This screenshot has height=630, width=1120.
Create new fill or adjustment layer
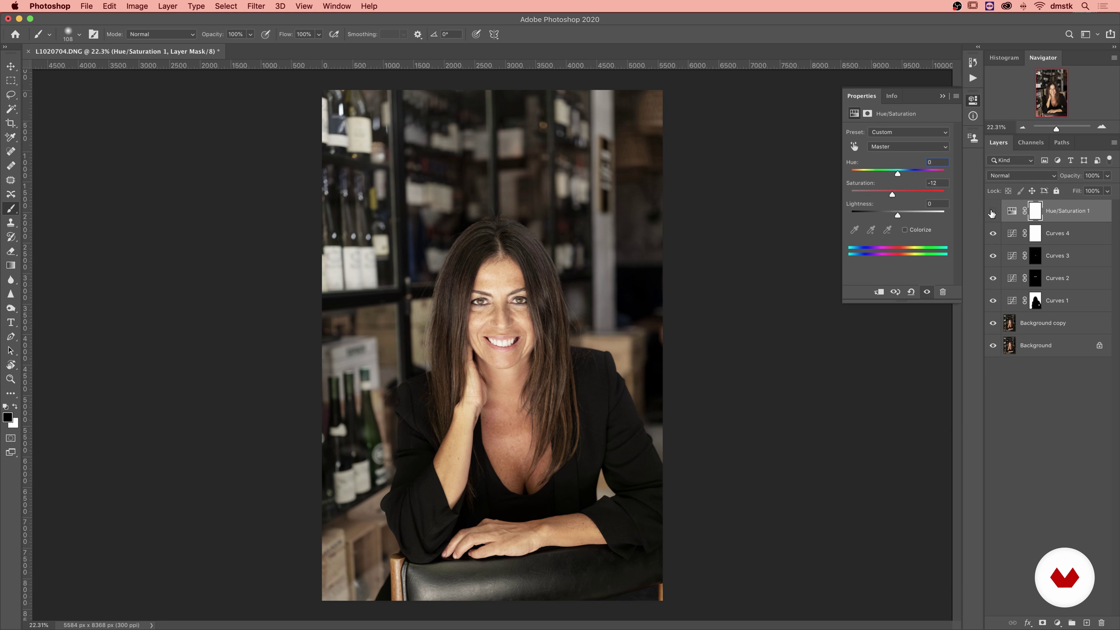(1057, 623)
